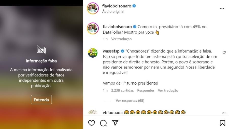
Task: Open three-dot more options menu
Action: click(x=222, y=8)
